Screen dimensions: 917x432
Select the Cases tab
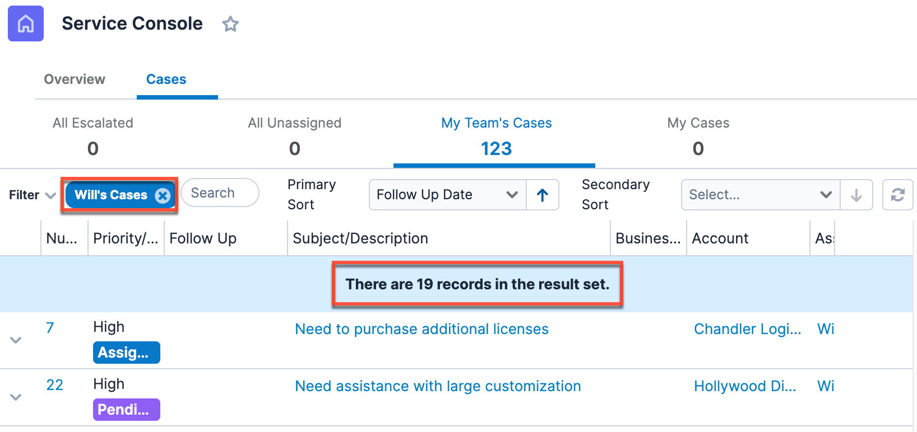click(x=166, y=79)
